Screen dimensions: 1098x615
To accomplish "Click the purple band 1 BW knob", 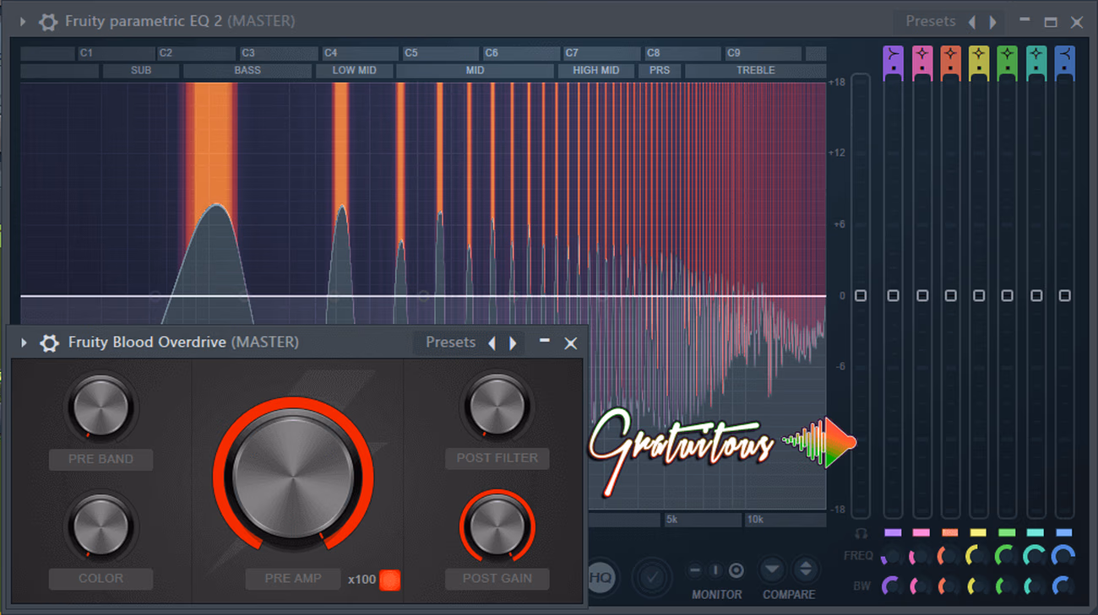I will [x=892, y=585].
